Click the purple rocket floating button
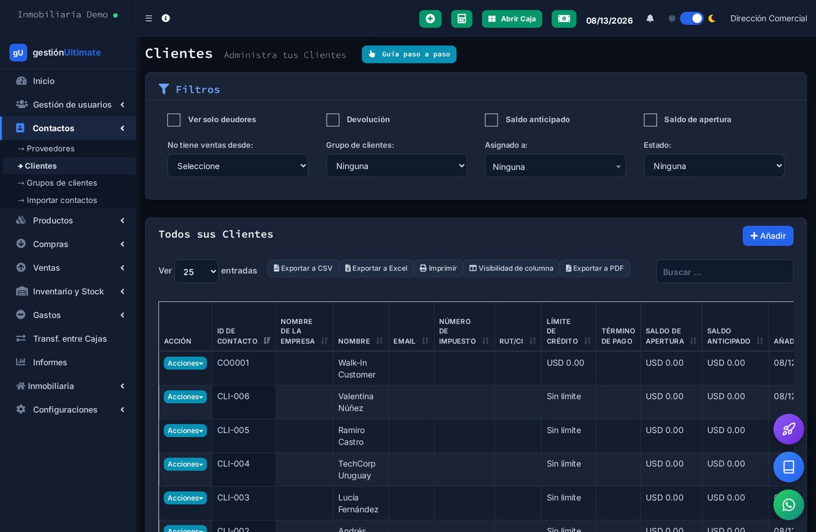 click(789, 429)
